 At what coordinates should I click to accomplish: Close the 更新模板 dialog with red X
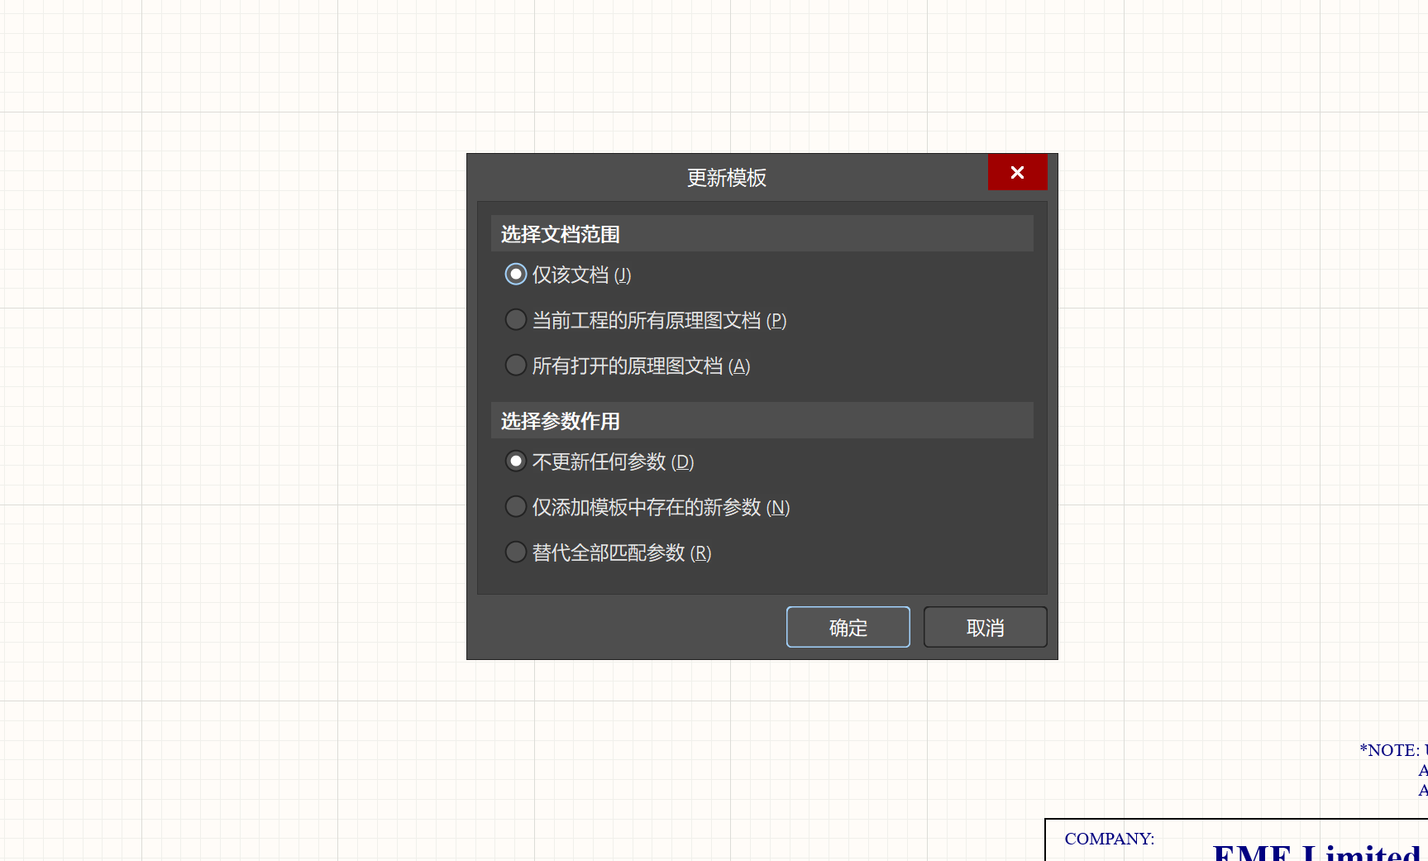tap(1017, 172)
